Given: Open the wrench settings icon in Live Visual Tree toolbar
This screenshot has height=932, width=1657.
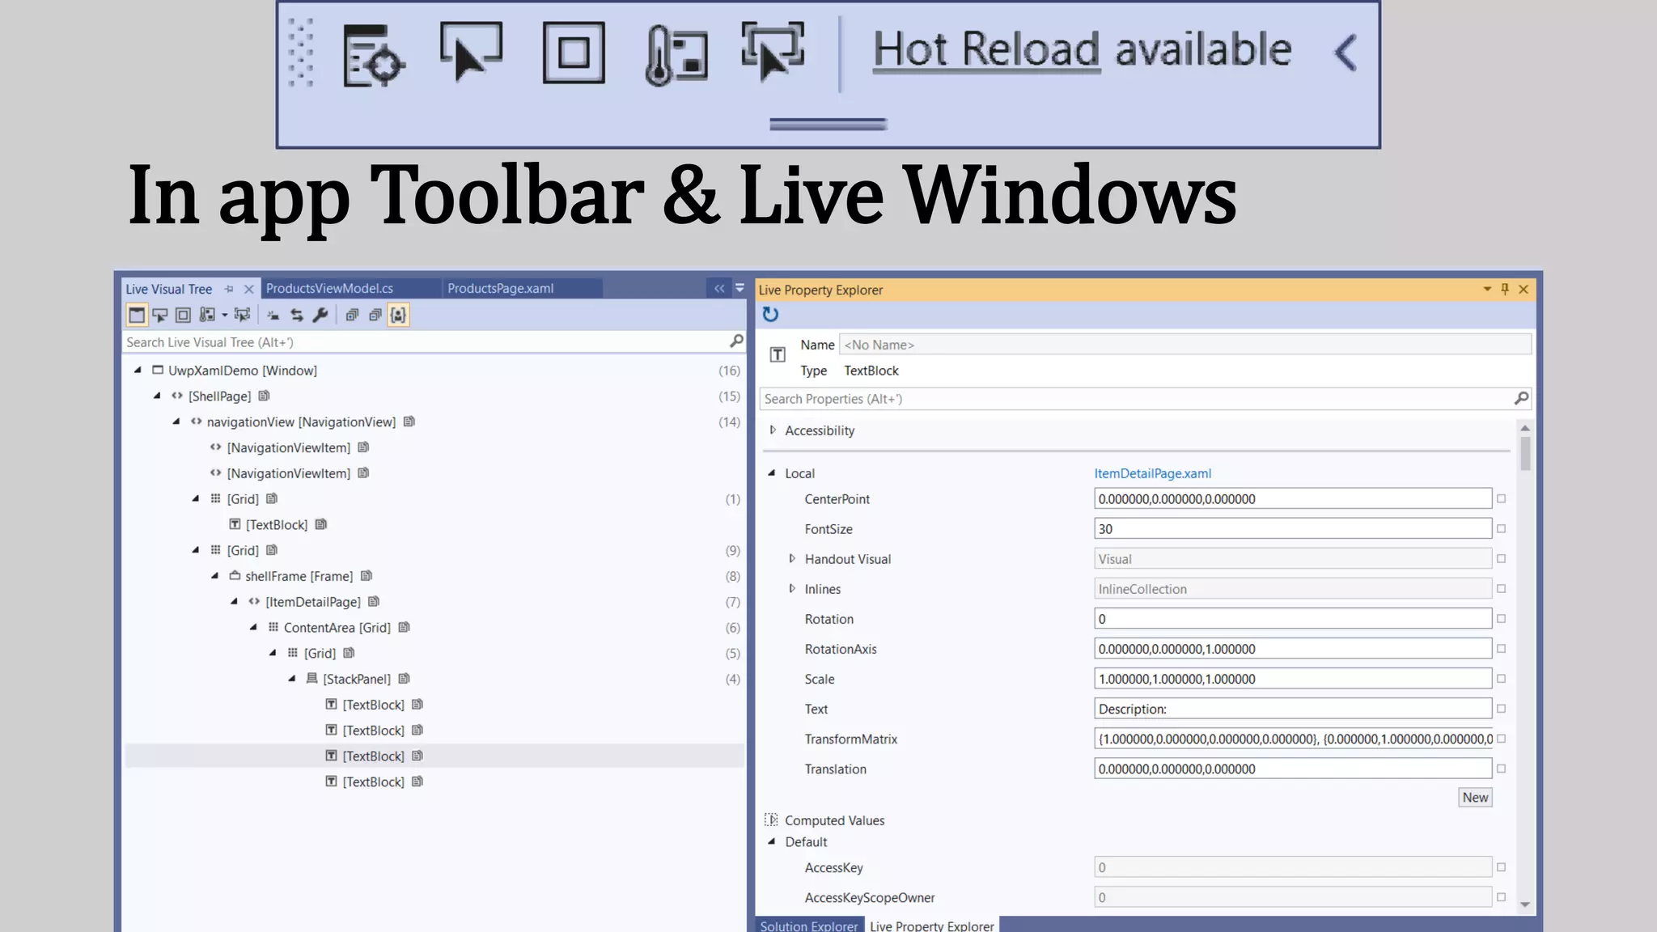Looking at the screenshot, I should click(320, 315).
